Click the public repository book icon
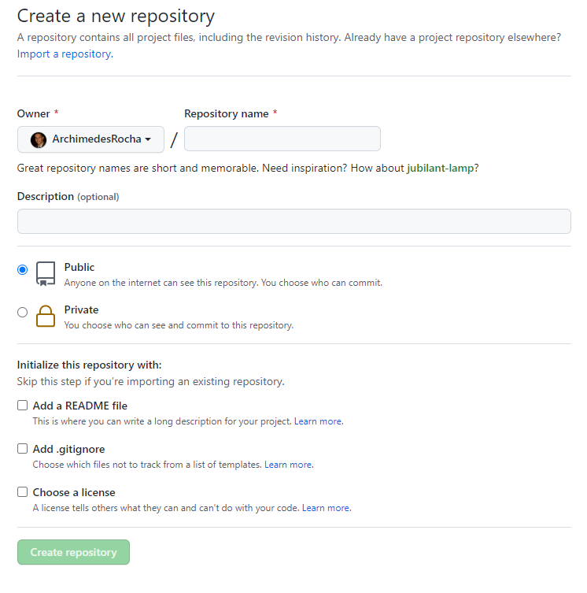 pos(46,273)
